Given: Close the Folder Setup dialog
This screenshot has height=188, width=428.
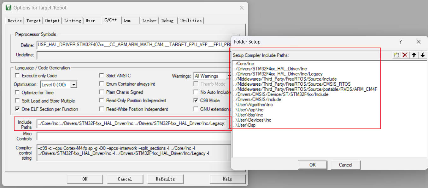Looking at the screenshot, I should coord(419,42).
